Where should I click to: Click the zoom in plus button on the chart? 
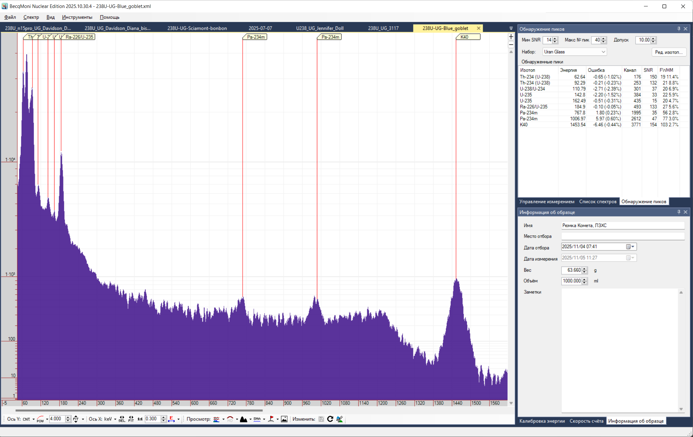click(511, 37)
